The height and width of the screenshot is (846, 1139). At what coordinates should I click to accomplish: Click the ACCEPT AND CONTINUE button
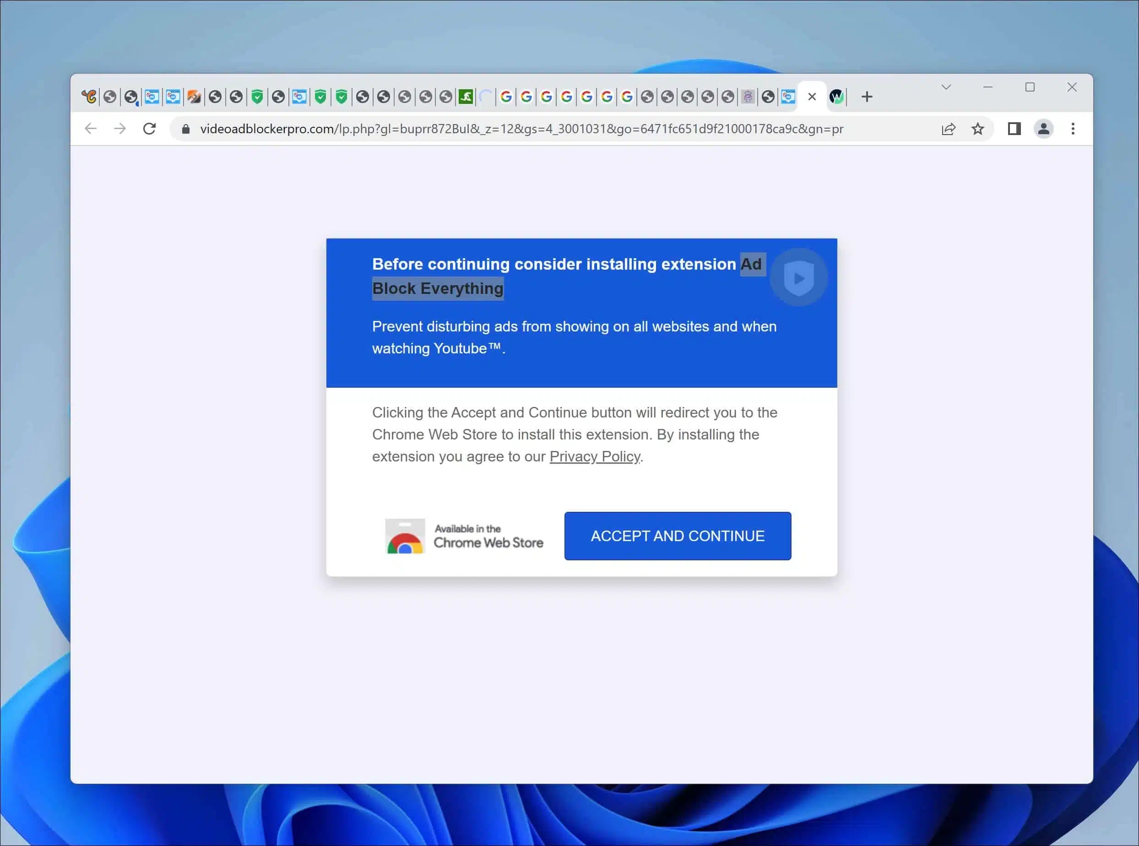[677, 536]
